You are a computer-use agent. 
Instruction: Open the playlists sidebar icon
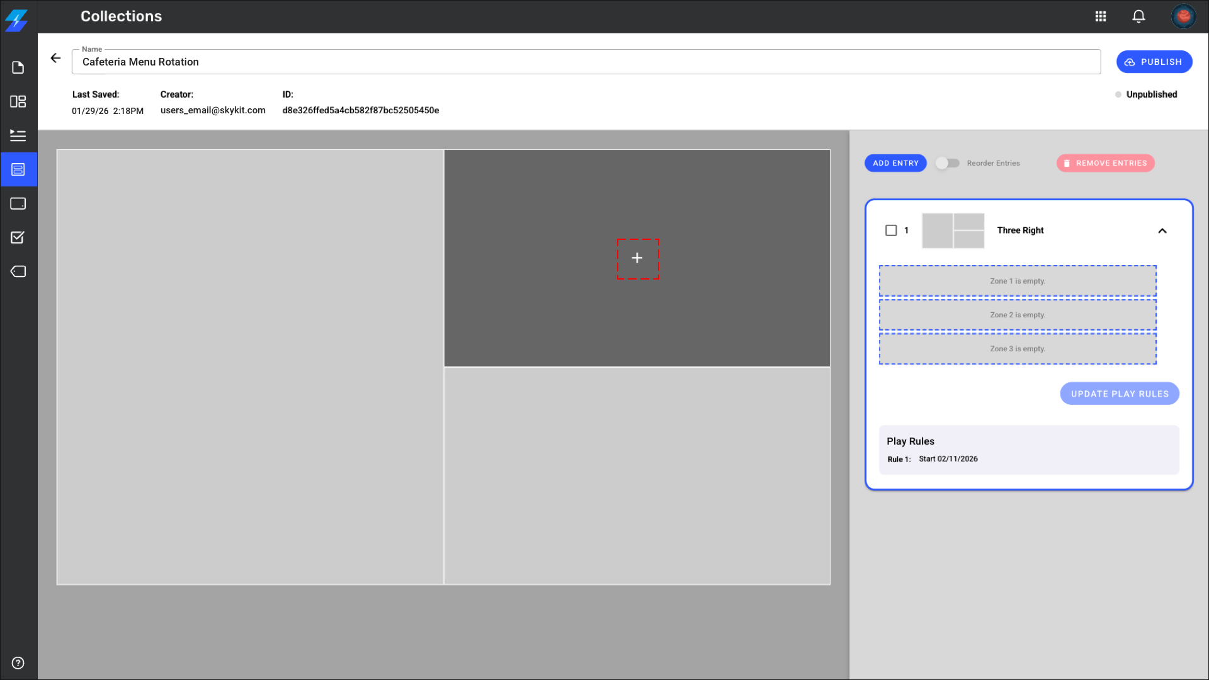(x=18, y=135)
